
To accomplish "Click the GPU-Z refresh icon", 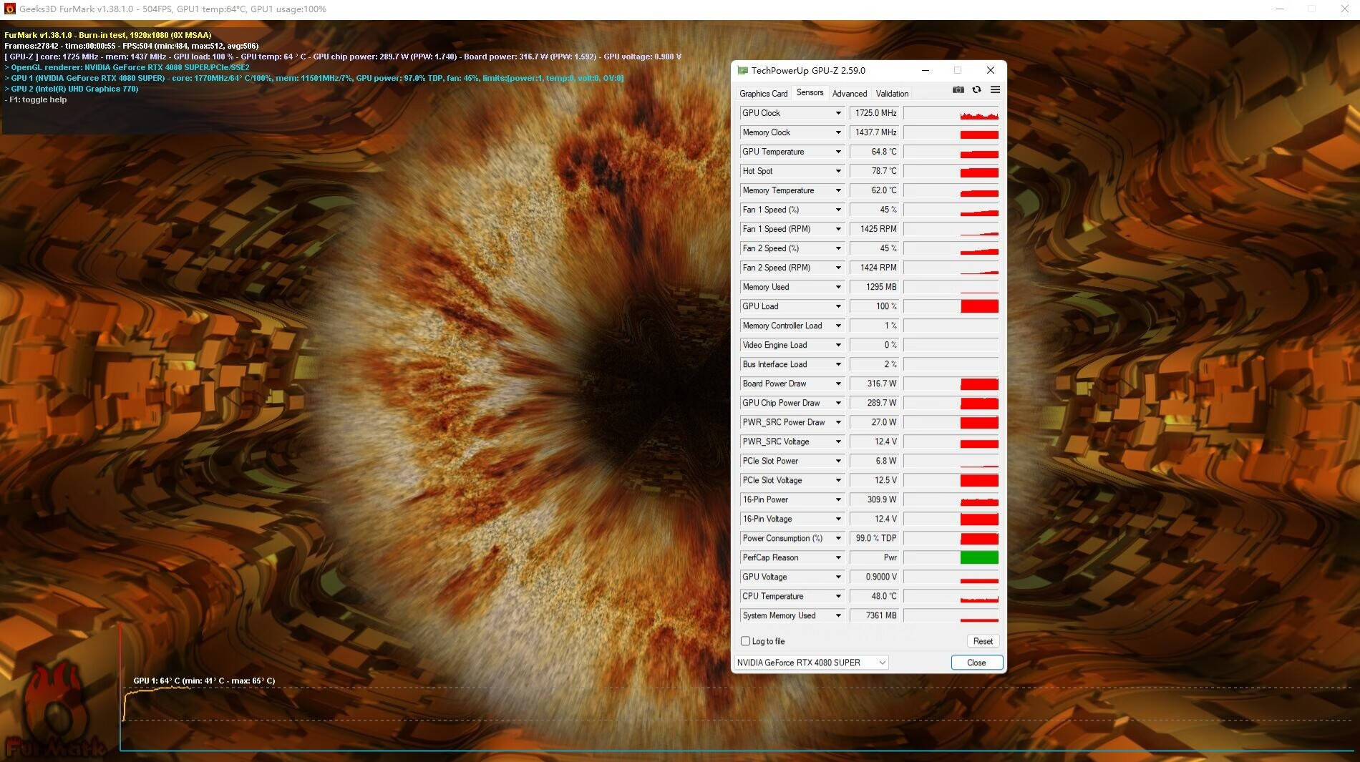I will click(x=976, y=89).
